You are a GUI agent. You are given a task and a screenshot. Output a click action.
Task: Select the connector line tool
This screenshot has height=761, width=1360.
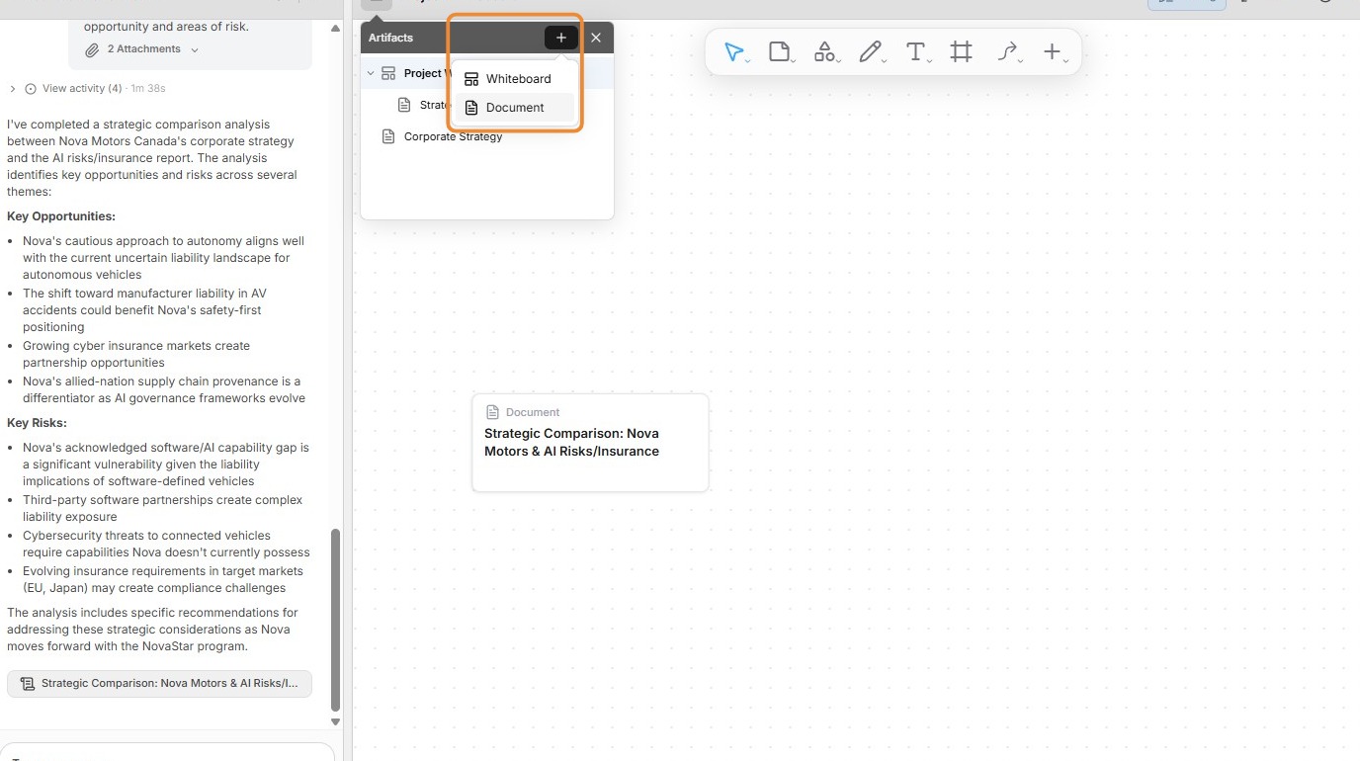(x=1007, y=52)
